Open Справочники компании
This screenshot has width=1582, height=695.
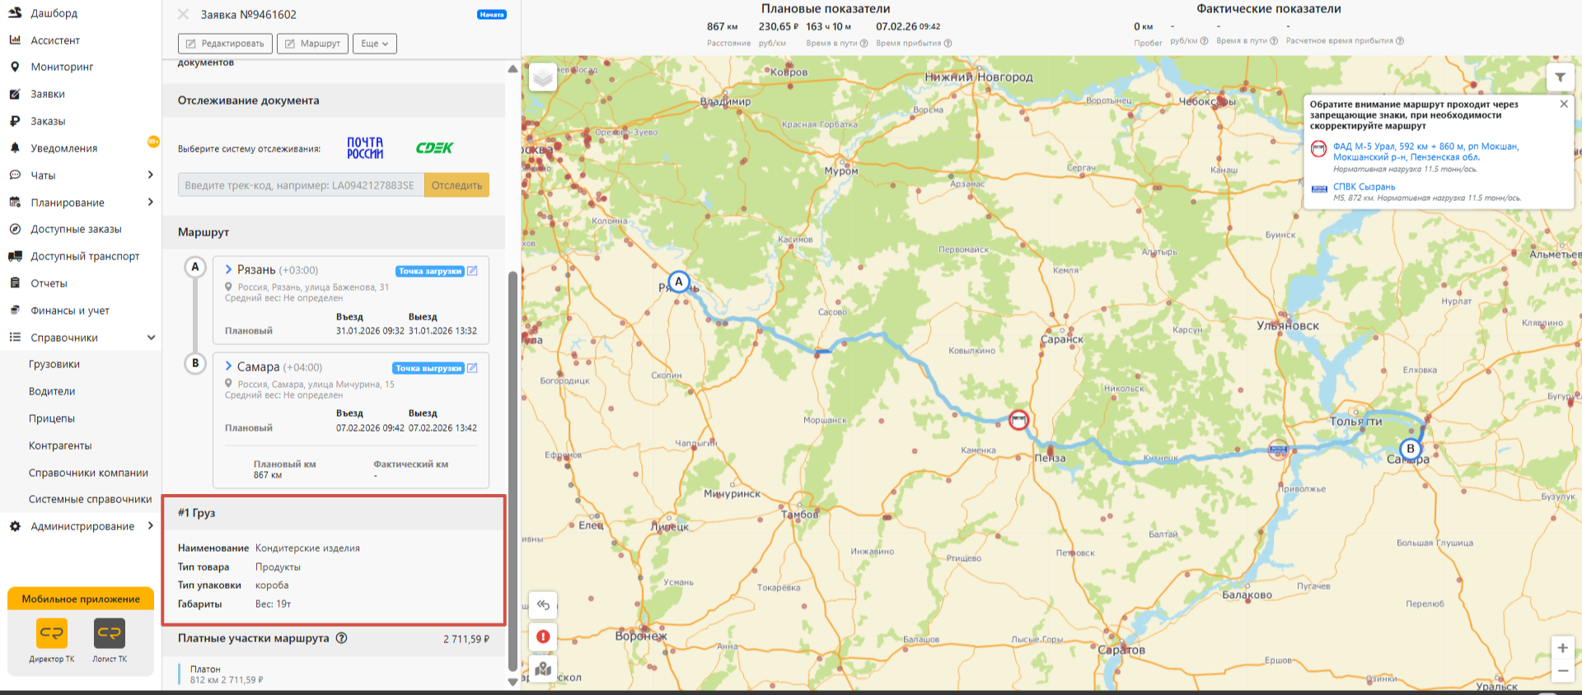[88, 473]
